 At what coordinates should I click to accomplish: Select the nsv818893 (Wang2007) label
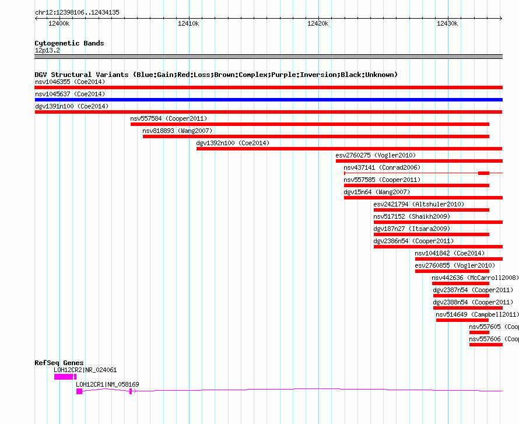pyautogui.click(x=177, y=131)
